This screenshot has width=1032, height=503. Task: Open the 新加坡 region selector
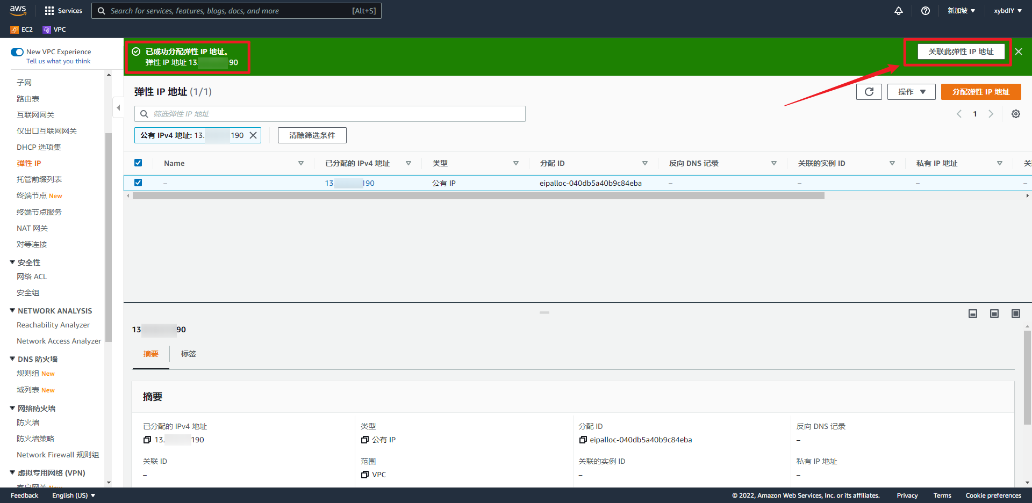(x=961, y=11)
